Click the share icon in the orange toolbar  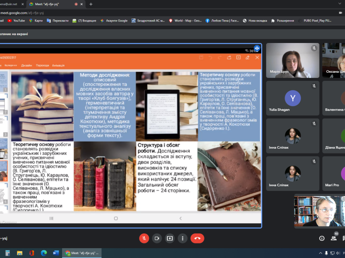229,58
